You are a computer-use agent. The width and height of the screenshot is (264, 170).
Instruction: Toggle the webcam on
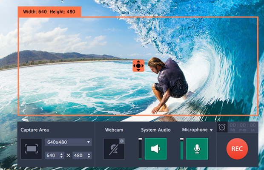(114, 149)
